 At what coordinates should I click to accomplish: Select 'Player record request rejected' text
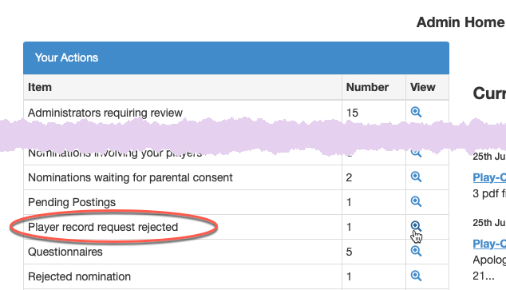103,227
